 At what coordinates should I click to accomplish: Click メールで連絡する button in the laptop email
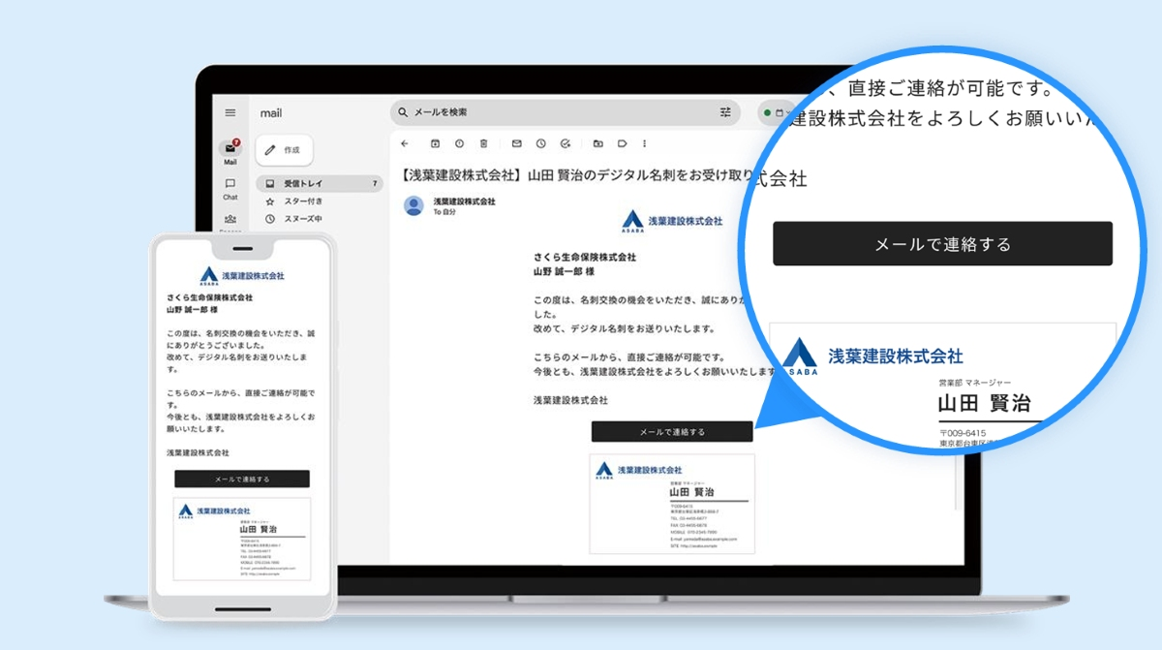coord(672,431)
